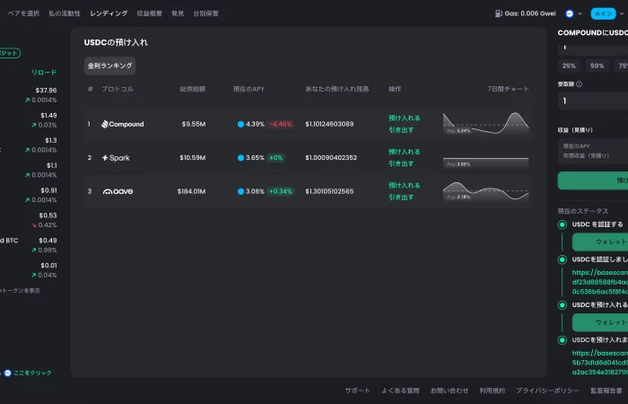The image size is (628, 404).
Task: Click the -4.46% APY change badge
Action: 280,124
